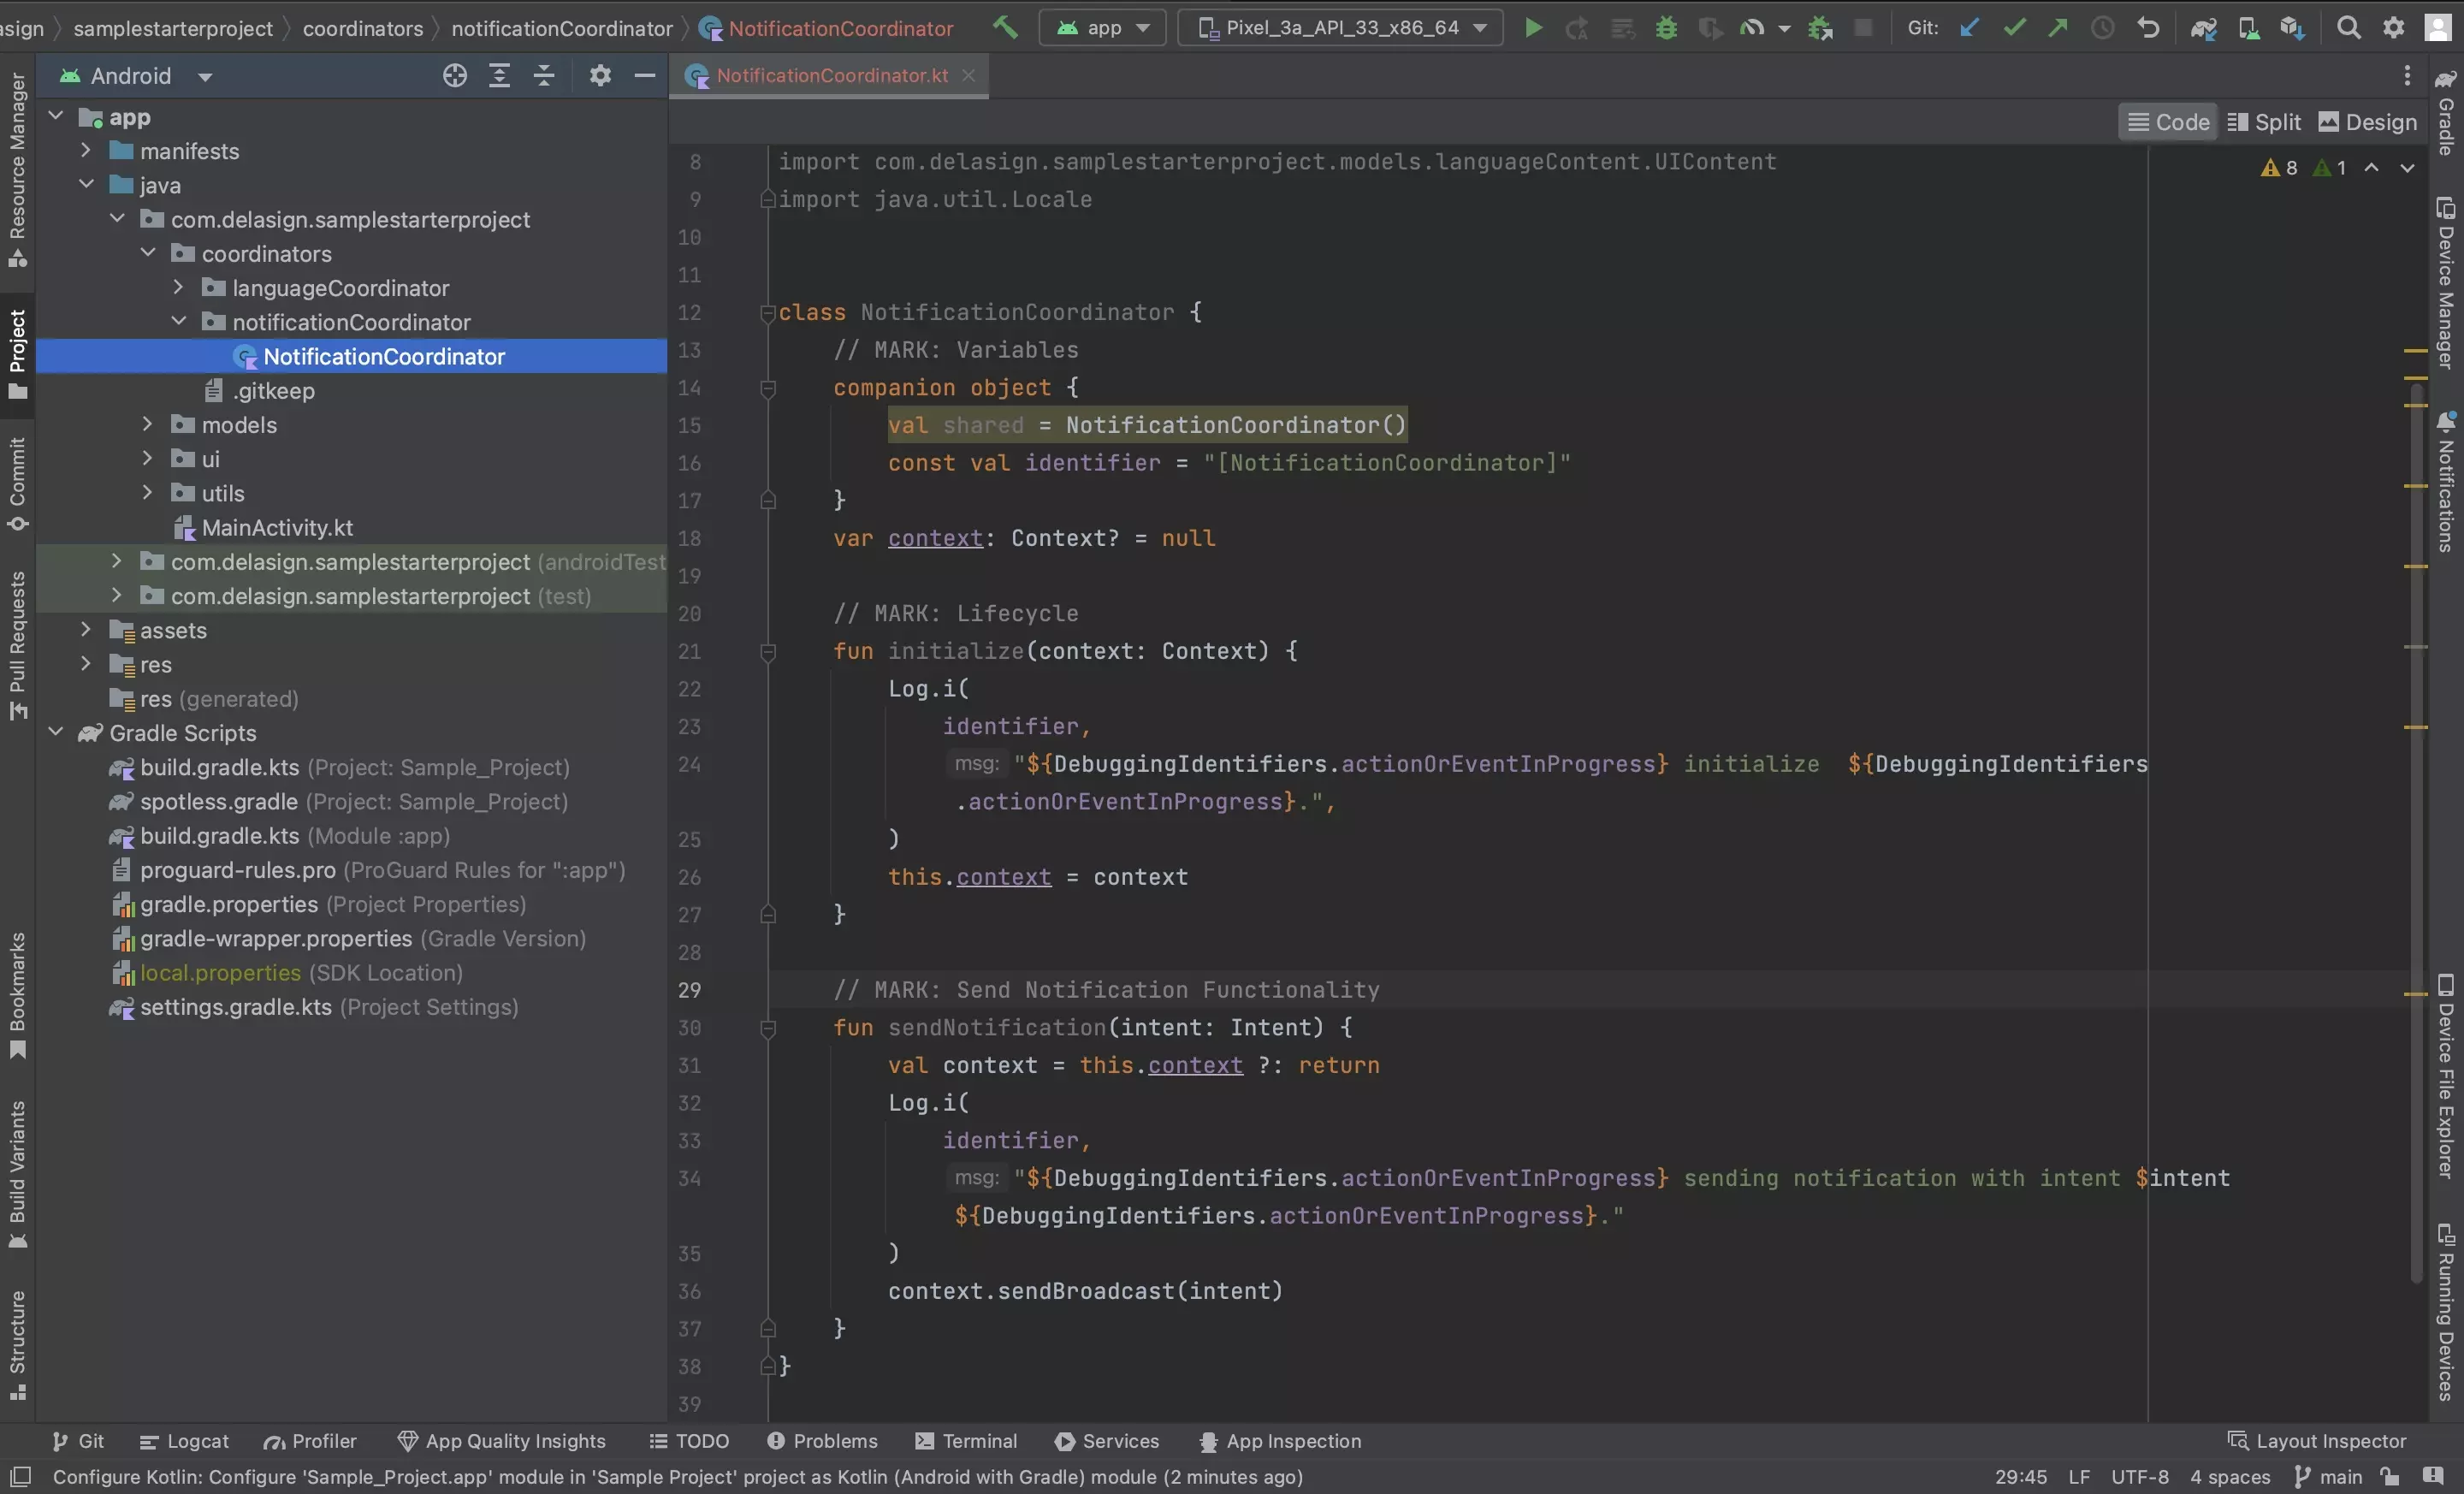Image resolution: width=2464 pixels, height=1494 pixels.
Task: Click the Stop button in toolbar
Action: click(x=1863, y=28)
